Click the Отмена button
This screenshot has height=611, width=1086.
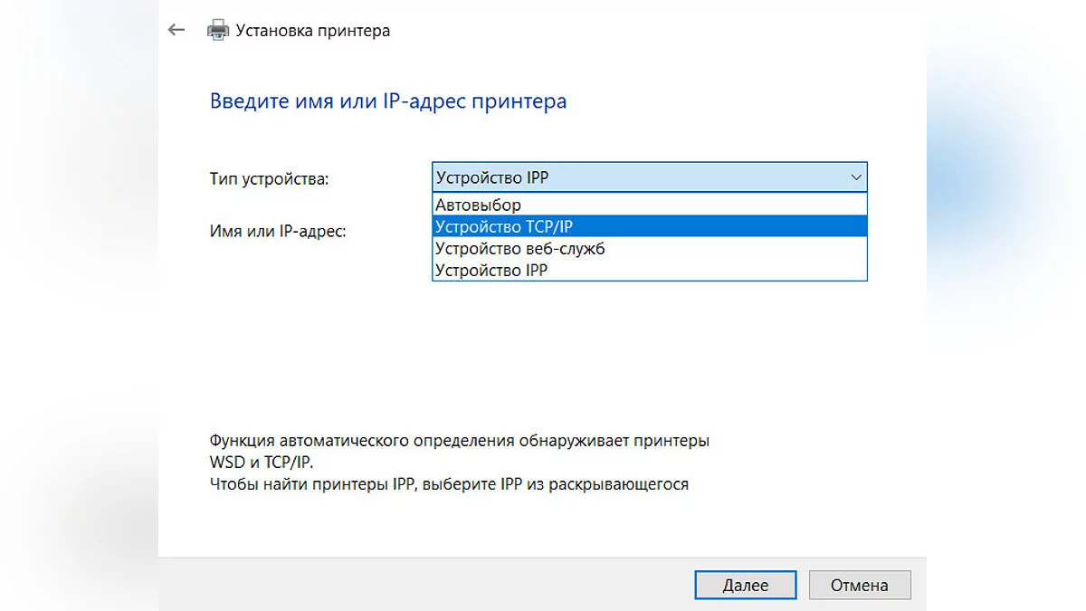pyautogui.click(x=859, y=585)
